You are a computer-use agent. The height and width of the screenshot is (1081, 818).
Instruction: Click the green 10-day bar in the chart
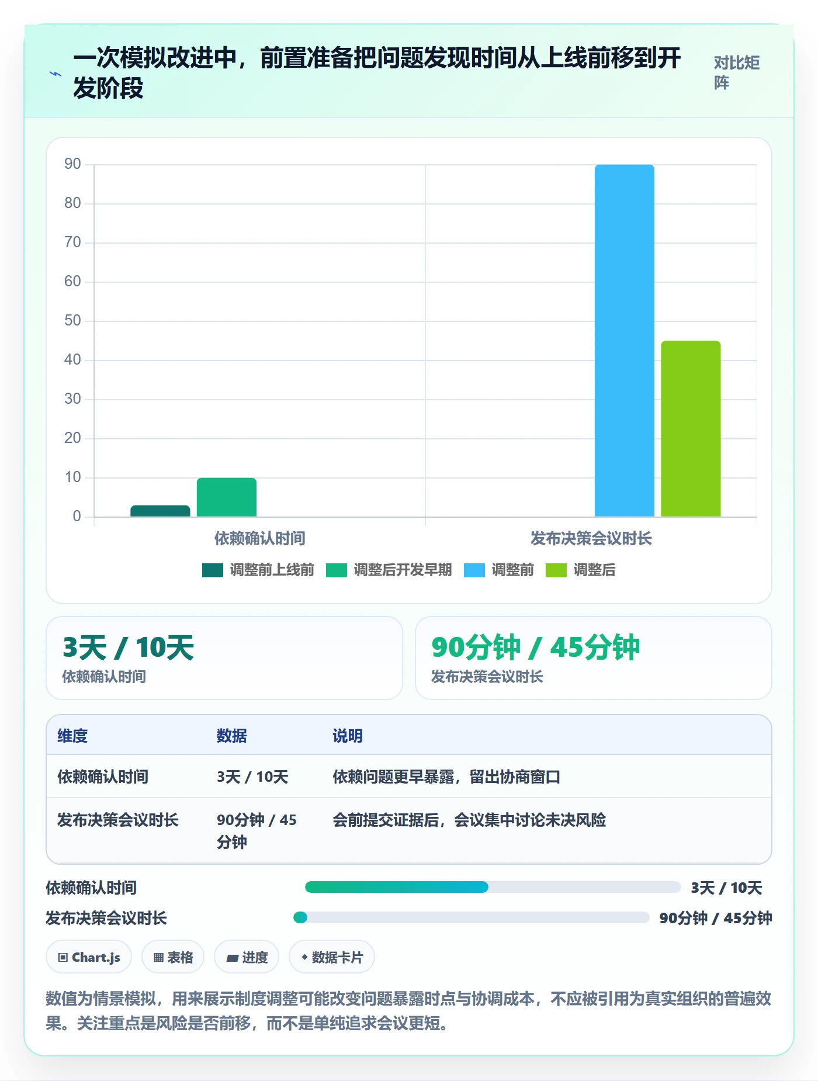pyautogui.click(x=227, y=497)
